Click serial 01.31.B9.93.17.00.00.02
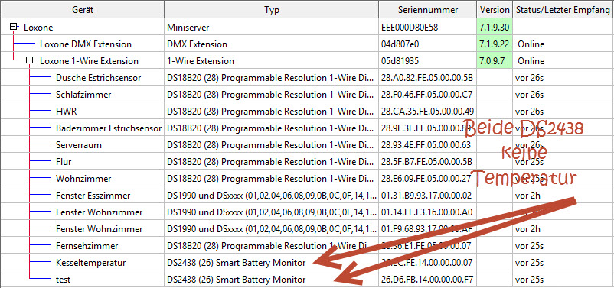This screenshot has width=614, height=288. pyautogui.click(x=426, y=196)
